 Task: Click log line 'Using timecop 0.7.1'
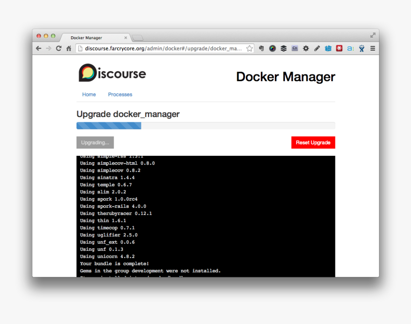(107, 228)
